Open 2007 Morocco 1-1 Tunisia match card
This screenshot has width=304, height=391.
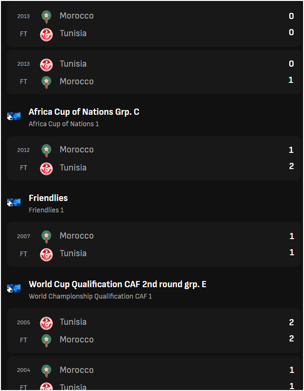154,244
